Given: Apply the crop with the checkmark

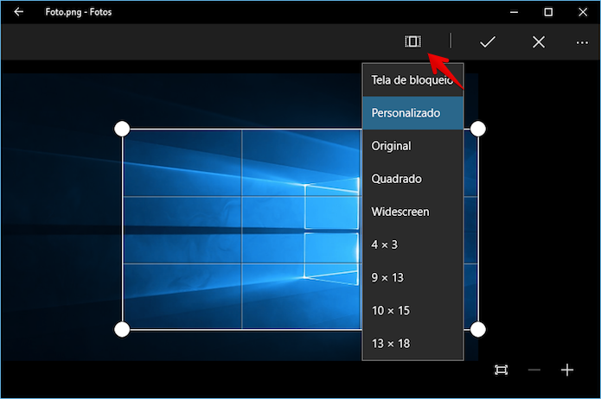Looking at the screenshot, I should pos(488,41).
